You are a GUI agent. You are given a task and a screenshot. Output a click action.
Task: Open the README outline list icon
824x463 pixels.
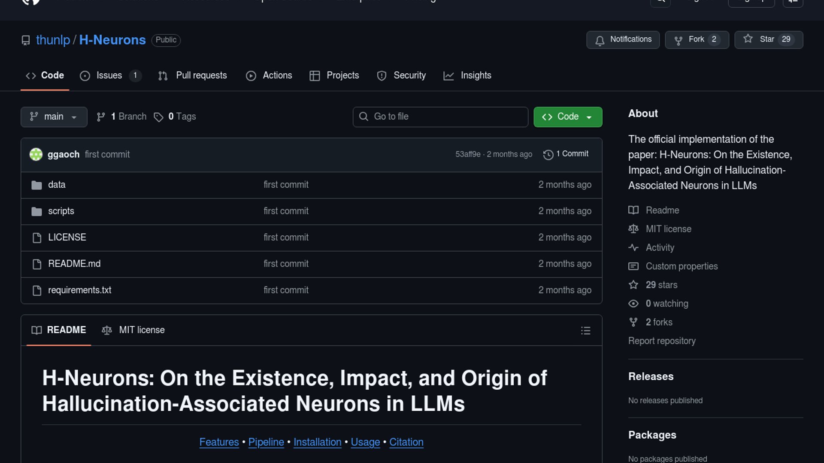click(x=585, y=331)
